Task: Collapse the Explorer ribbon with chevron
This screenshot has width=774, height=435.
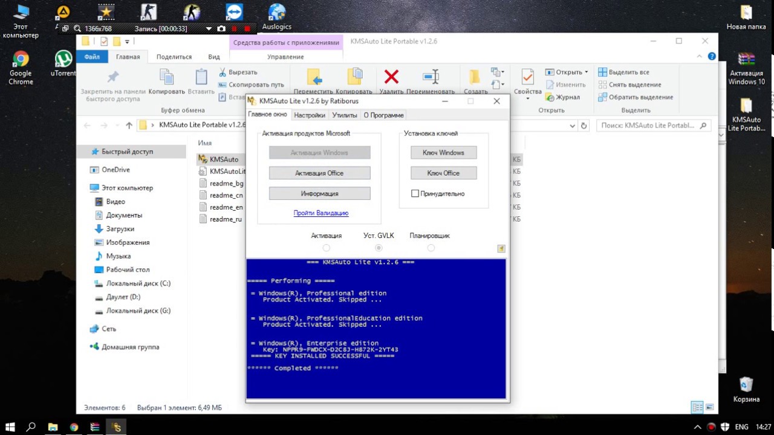Action: click(701, 56)
